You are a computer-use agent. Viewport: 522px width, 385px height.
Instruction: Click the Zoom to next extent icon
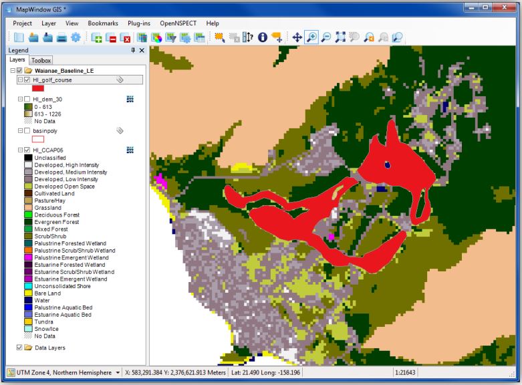383,37
